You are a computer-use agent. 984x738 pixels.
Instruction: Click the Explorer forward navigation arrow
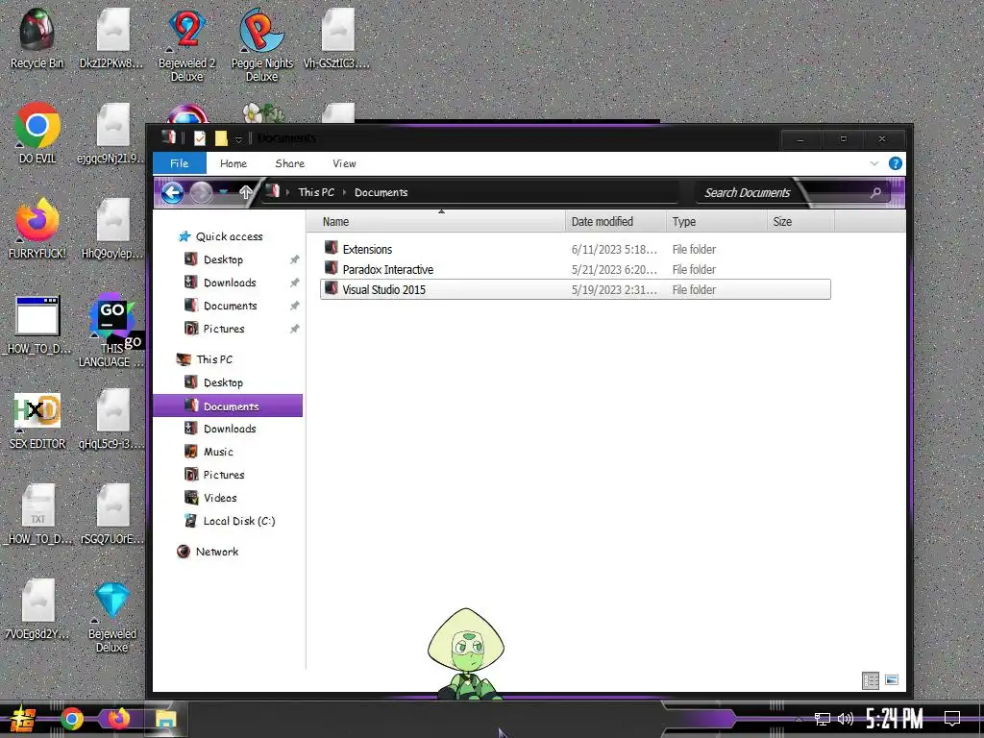click(x=201, y=192)
